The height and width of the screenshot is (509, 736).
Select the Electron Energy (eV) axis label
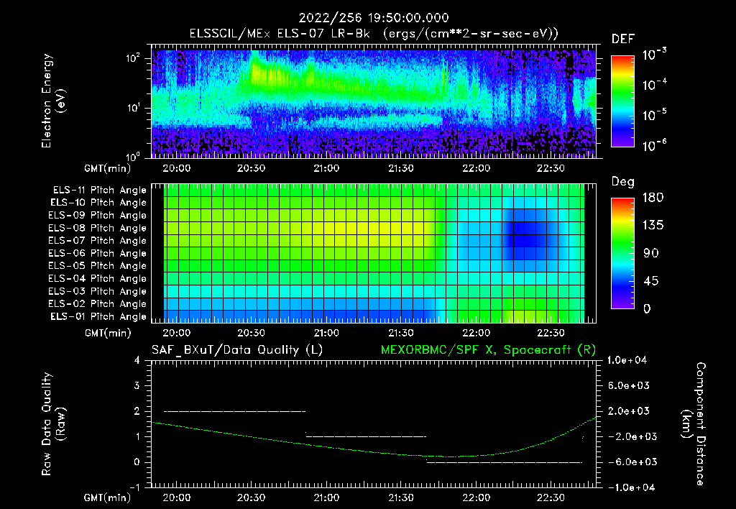click(x=53, y=101)
